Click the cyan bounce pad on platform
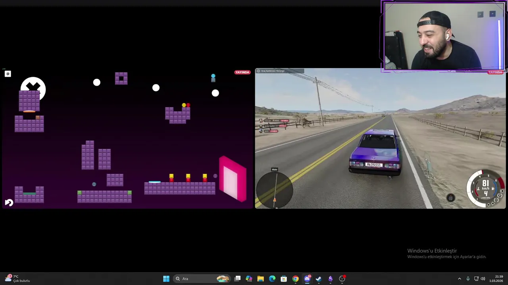This screenshot has width=508, height=285. (x=154, y=182)
